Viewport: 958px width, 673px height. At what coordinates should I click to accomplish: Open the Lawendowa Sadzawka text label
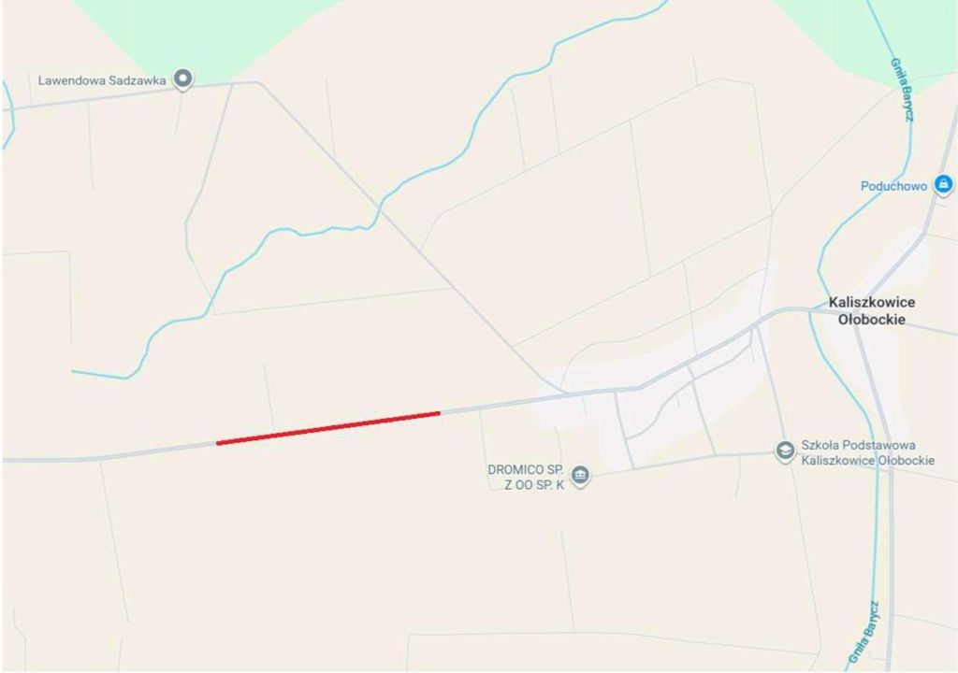pyautogui.click(x=102, y=80)
